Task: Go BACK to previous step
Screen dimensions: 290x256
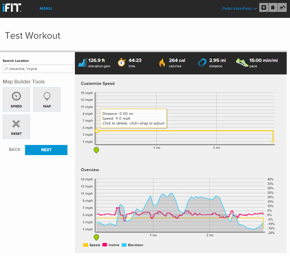Action: 15,149
